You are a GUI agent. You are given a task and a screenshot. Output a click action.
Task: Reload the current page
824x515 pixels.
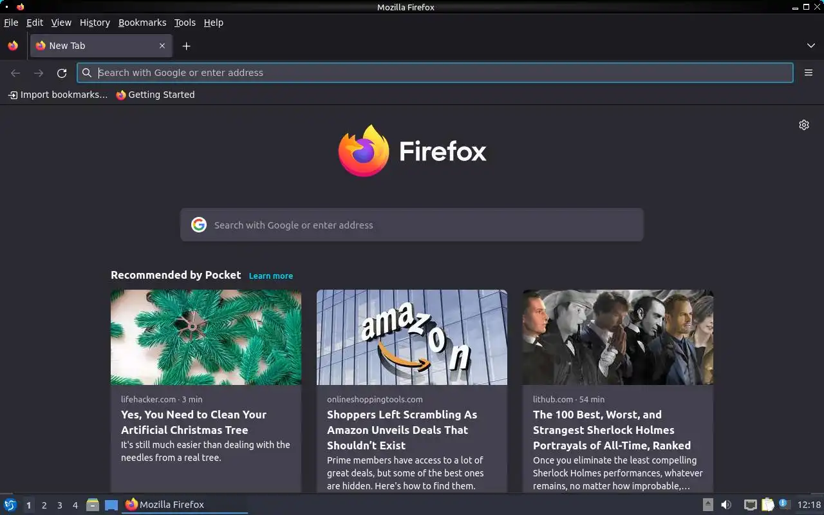[62, 73]
